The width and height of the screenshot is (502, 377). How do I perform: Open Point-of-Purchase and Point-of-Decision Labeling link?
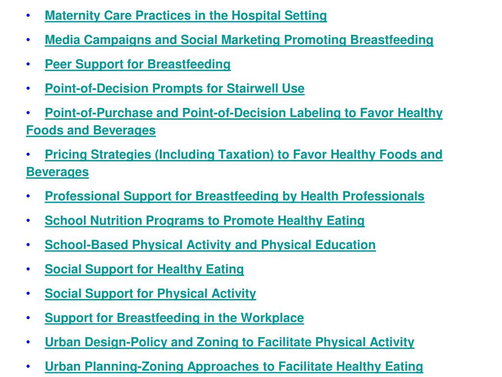click(244, 113)
